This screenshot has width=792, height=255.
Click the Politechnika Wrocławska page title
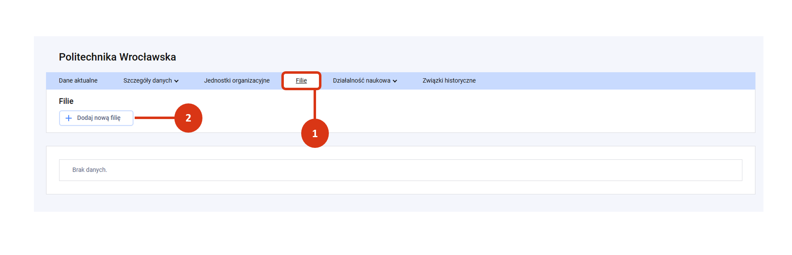click(117, 57)
